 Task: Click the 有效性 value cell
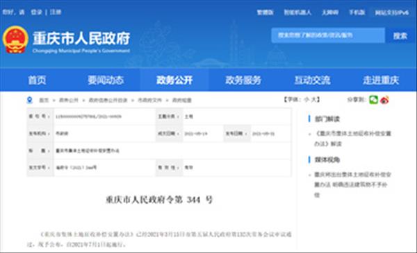tap(237, 168)
